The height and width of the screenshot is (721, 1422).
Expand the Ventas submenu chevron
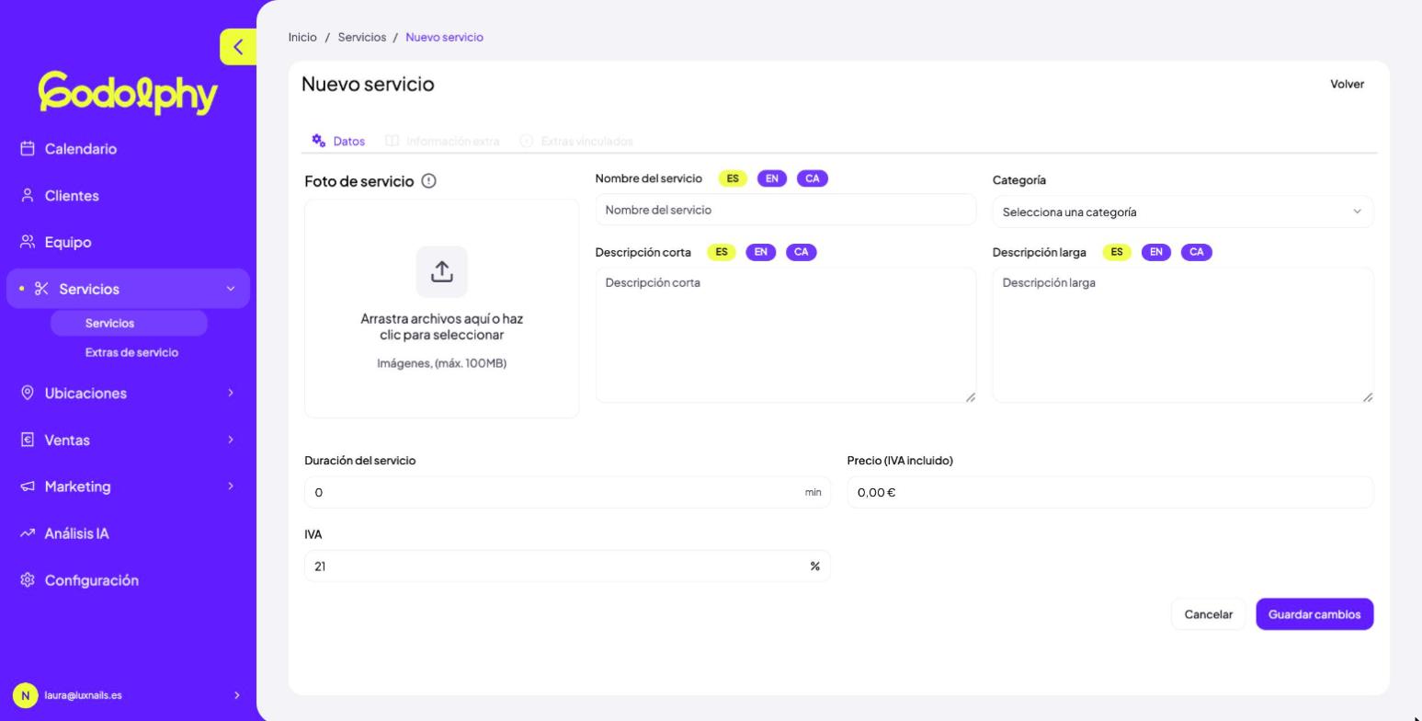231,440
